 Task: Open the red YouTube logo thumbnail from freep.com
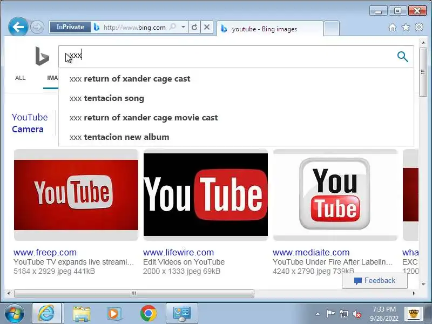[x=76, y=195]
